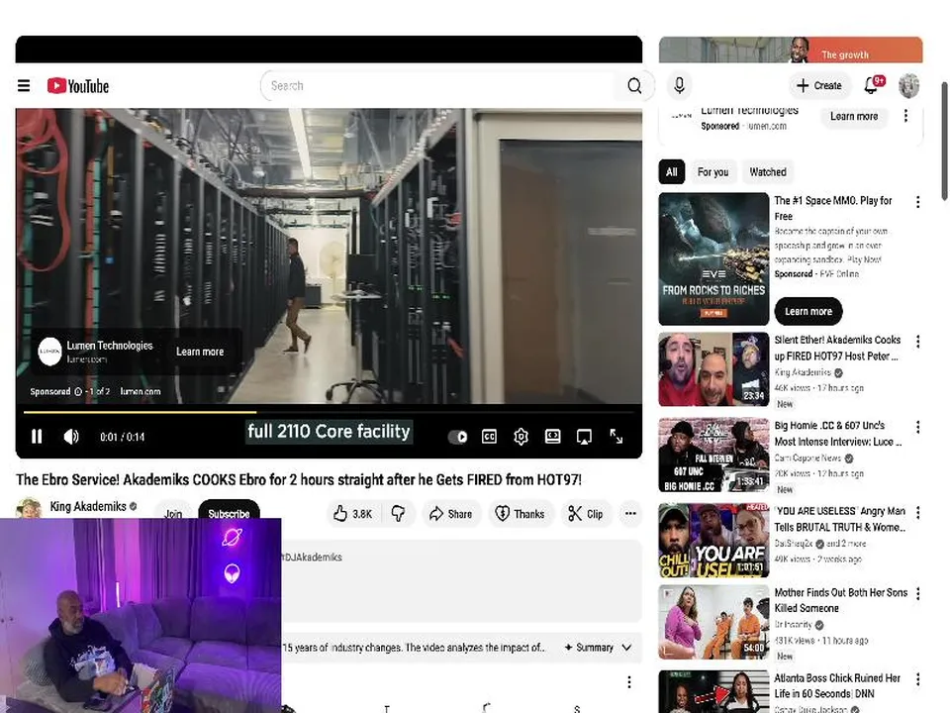The image size is (950, 713).
Task: Share the video
Action: [x=451, y=514]
